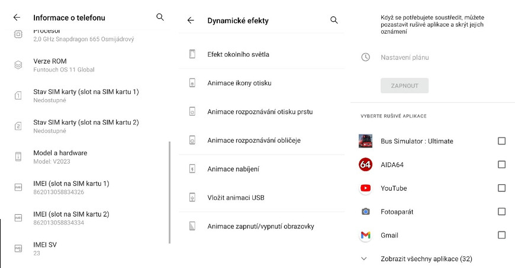Image resolution: width=515 pixels, height=268 pixels.
Task: Go back from Informace o telefonu screen
Action: tap(17, 18)
